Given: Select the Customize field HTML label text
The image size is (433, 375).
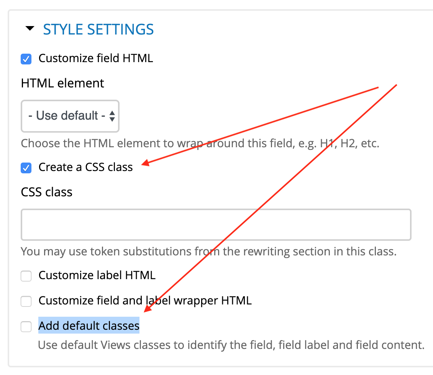Looking at the screenshot, I should 95,58.
